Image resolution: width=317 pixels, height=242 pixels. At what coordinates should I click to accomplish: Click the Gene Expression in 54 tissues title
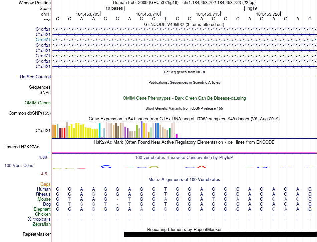[184, 119]
